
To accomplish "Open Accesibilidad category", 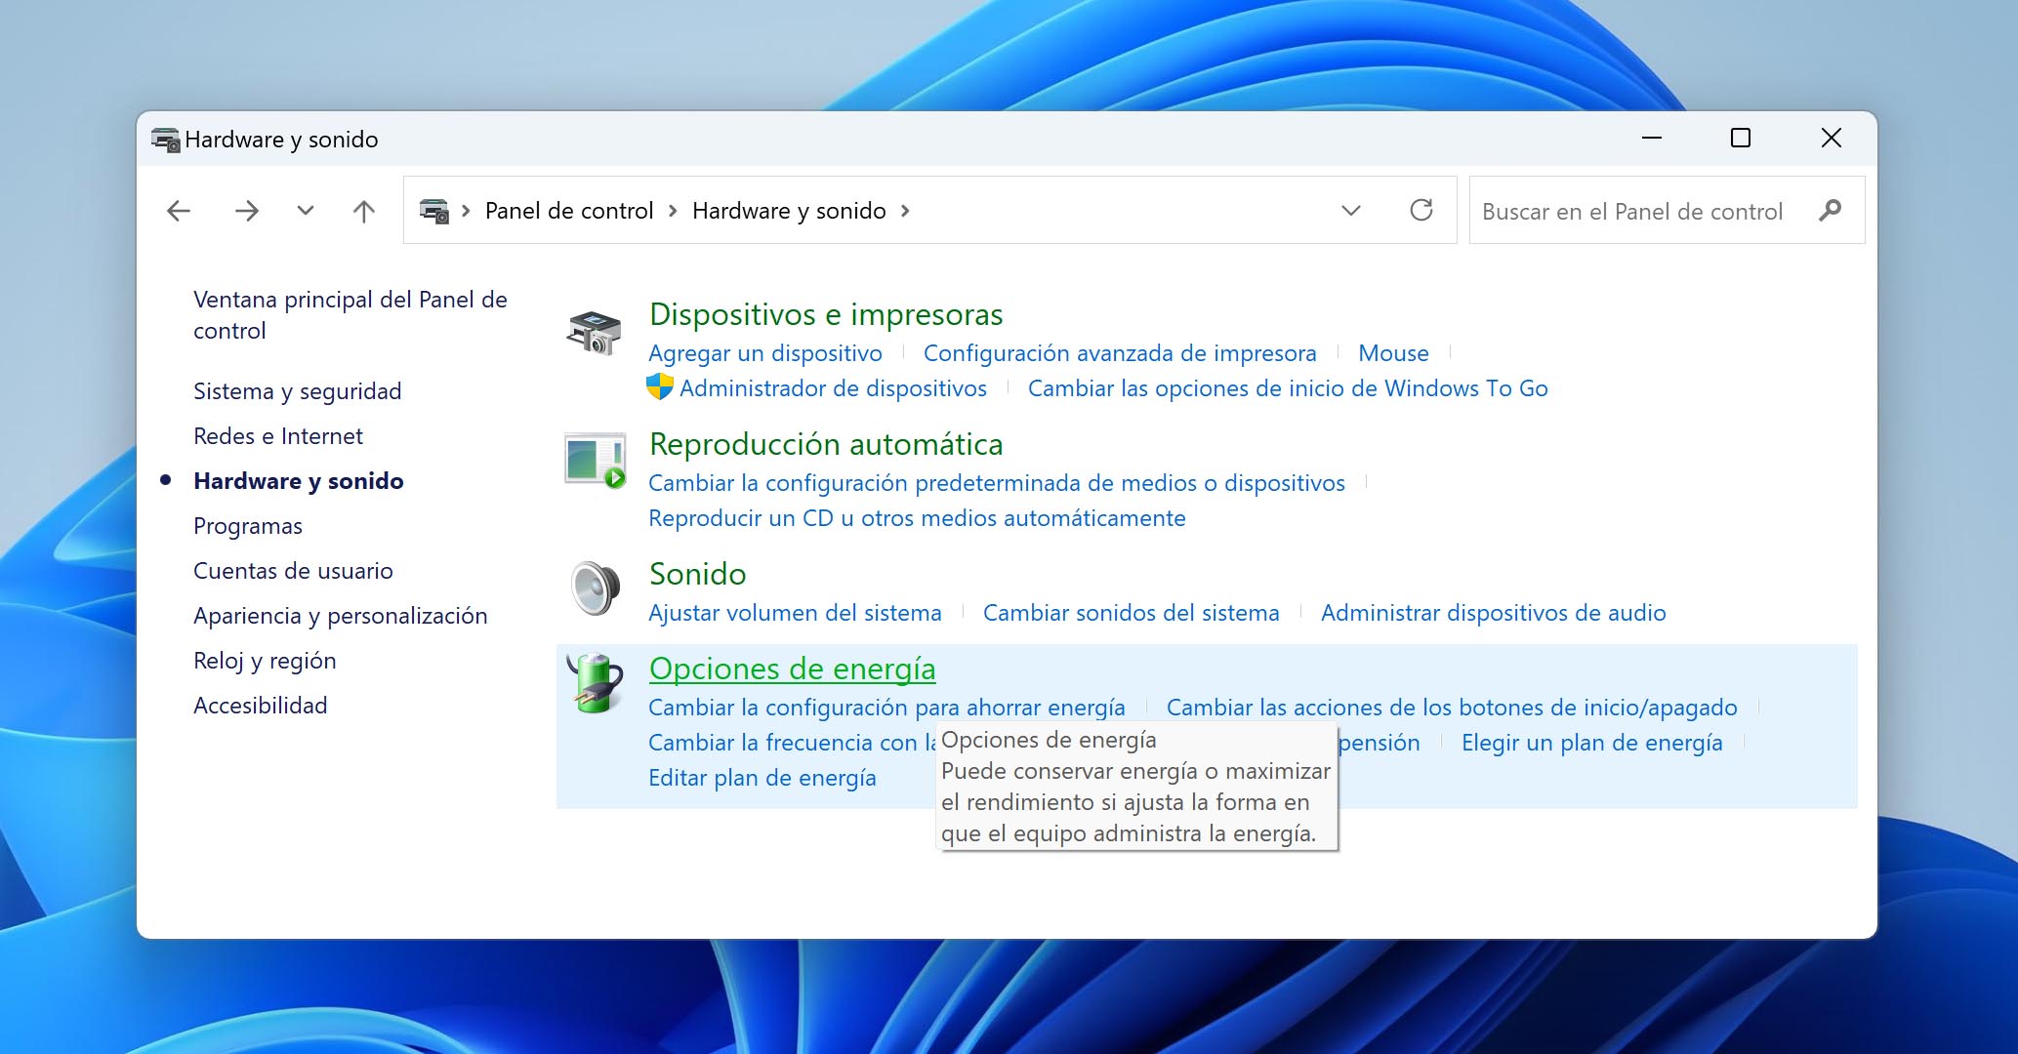I will pyautogui.click(x=261, y=706).
